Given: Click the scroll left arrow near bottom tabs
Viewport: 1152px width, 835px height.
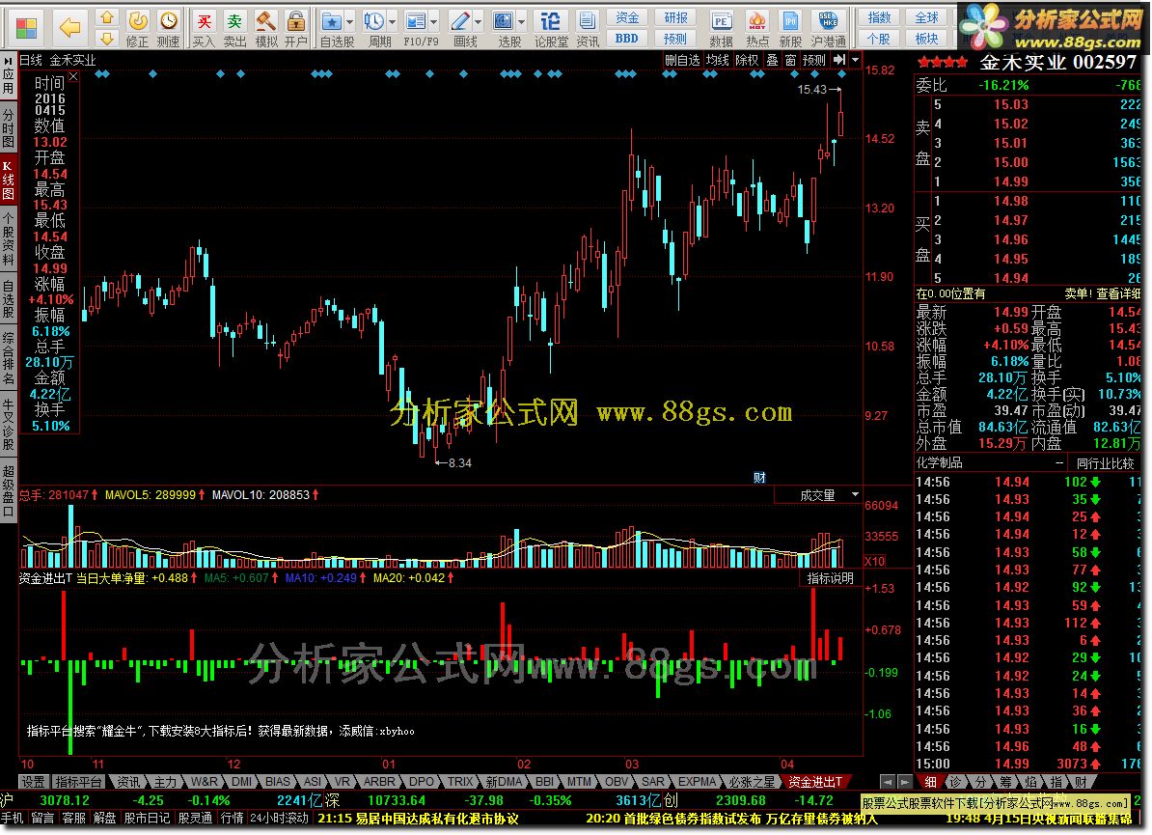Looking at the screenshot, I should point(888,782).
